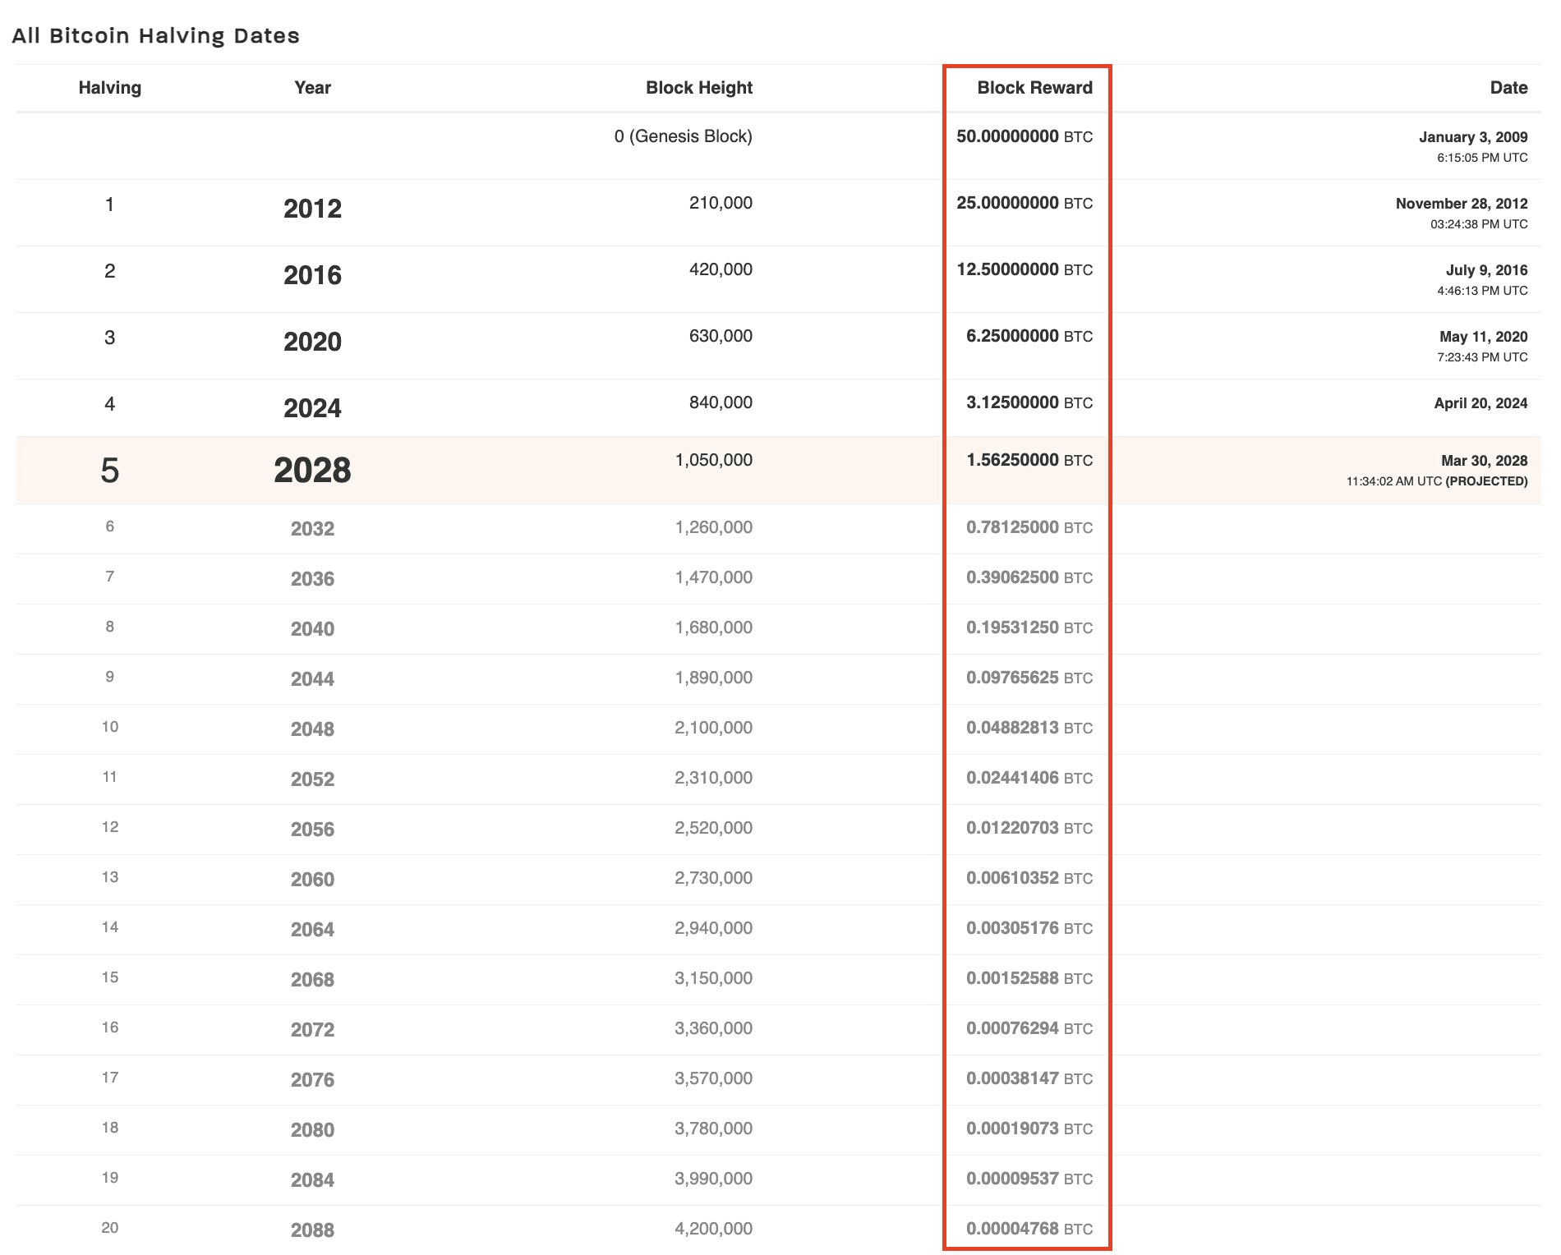Image resolution: width=1561 pixels, height=1255 pixels.
Task: Select the 0.00305176 BTC reward
Action: (x=1029, y=928)
